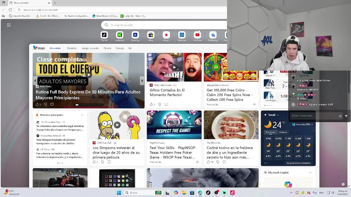Screen dimensions: 351x197
Task: Open Importar favoritos bookmark
Action: click(19, 16)
